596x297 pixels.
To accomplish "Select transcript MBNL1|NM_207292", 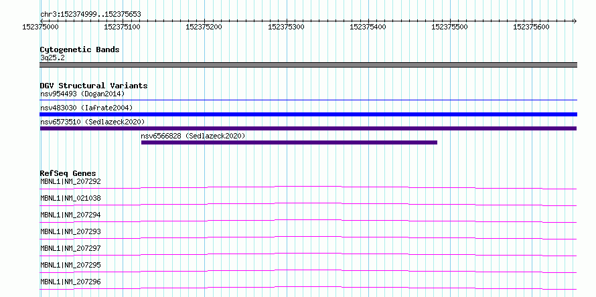I will point(71,181).
